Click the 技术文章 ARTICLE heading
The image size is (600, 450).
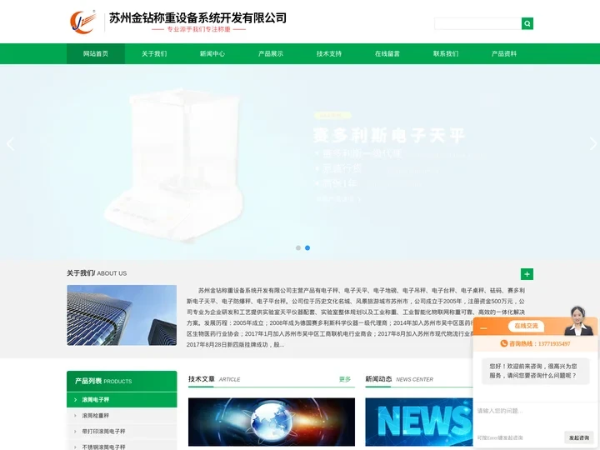(214, 379)
